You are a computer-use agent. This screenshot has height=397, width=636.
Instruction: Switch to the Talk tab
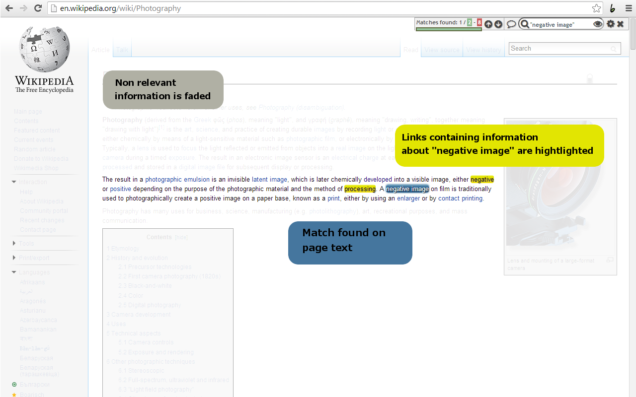(x=122, y=50)
